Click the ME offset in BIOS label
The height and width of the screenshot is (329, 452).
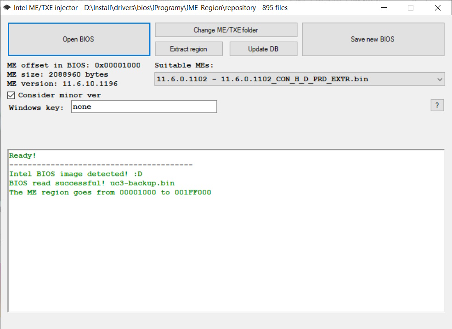pyautogui.click(x=73, y=65)
